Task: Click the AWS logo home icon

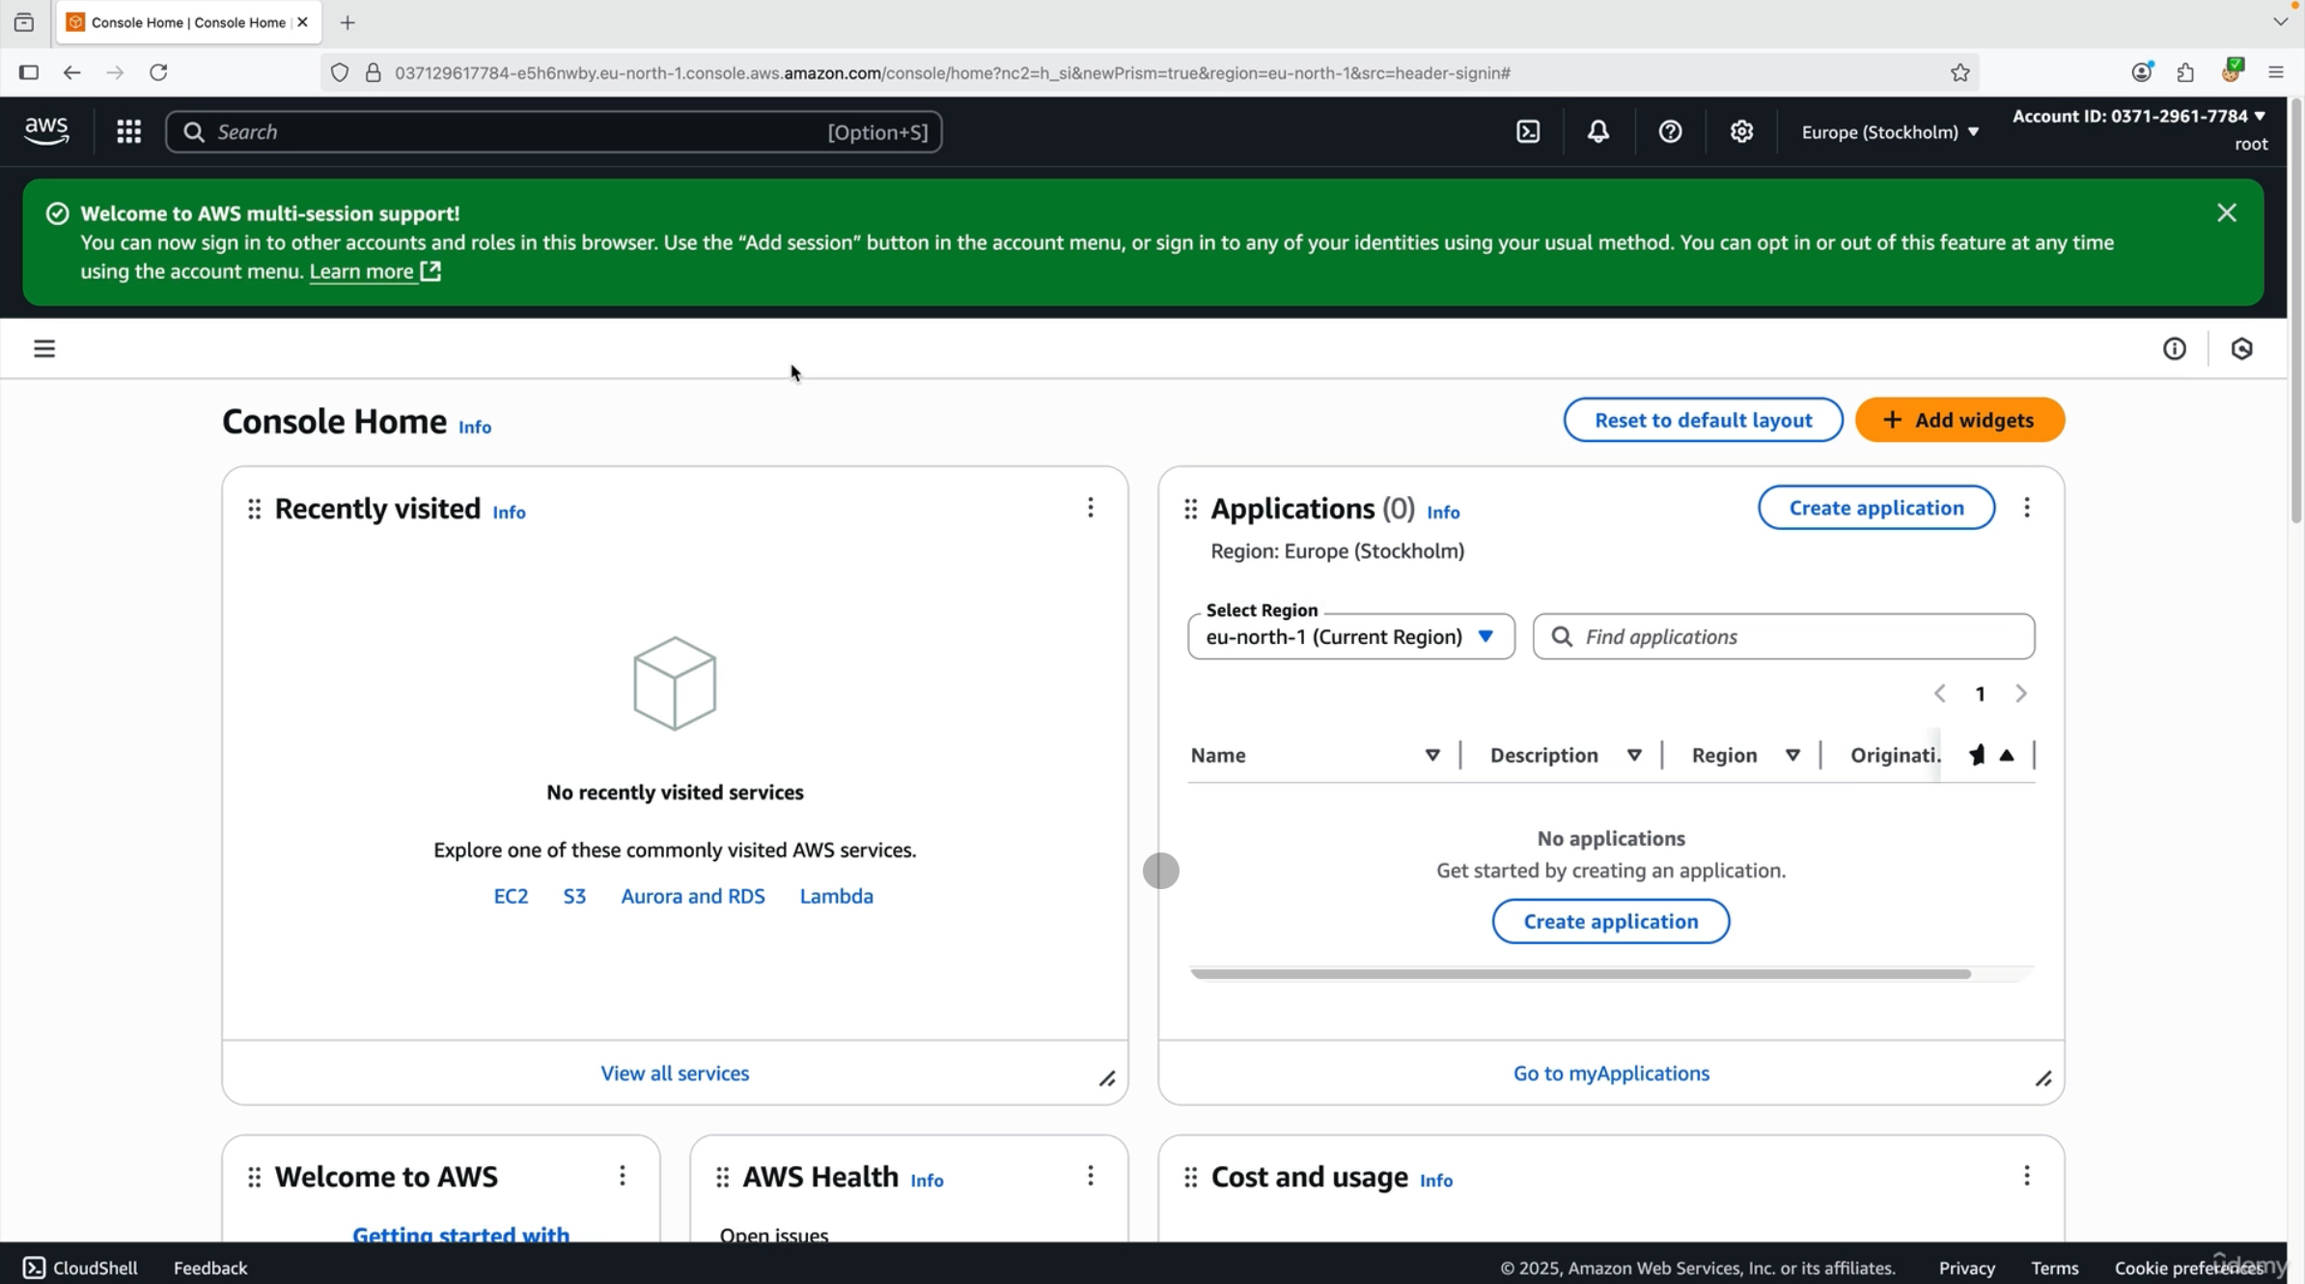Action: (46, 130)
